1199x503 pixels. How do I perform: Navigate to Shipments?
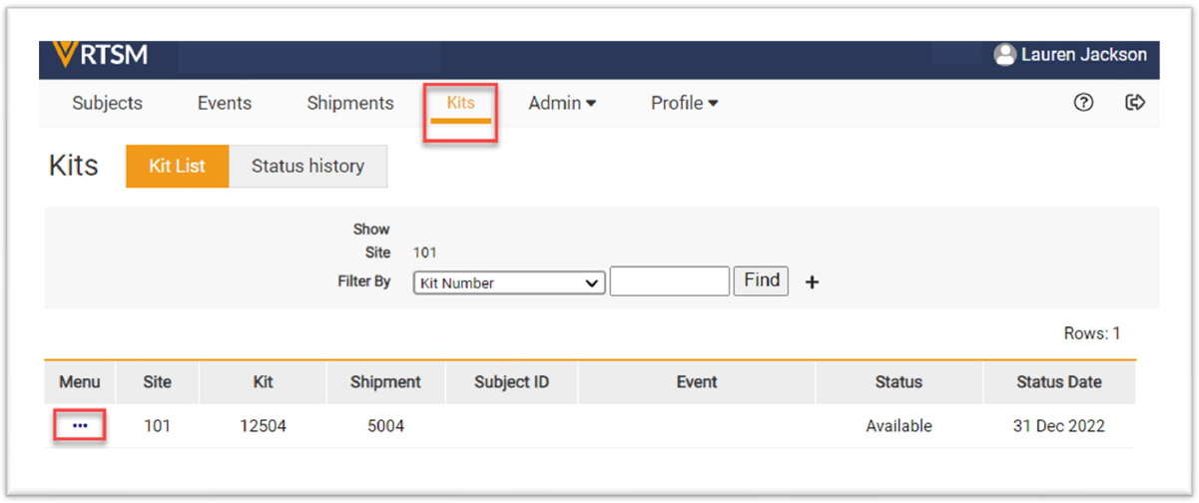[349, 103]
